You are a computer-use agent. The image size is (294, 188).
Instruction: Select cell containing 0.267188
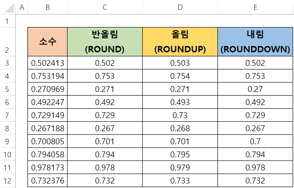coord(47,128)
